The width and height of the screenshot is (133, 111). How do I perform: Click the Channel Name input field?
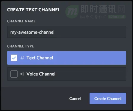(x=67, y=32)
